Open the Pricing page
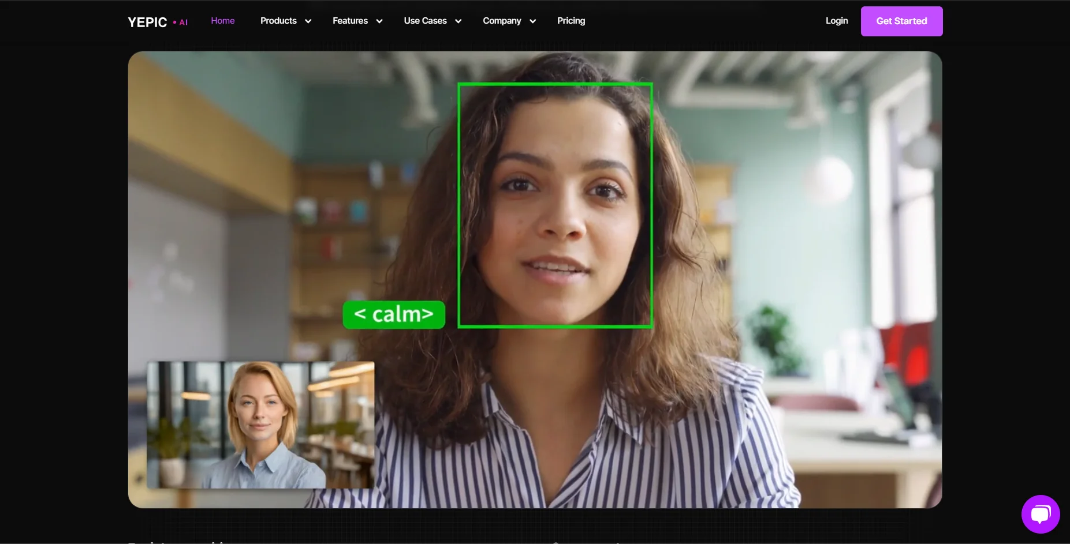 [x=571, y=21]
